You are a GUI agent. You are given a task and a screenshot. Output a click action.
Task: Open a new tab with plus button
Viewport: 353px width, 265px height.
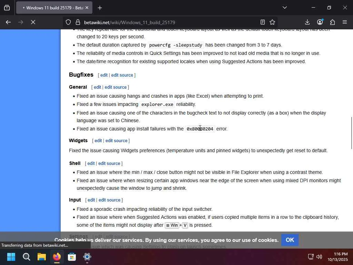(100, 8)
